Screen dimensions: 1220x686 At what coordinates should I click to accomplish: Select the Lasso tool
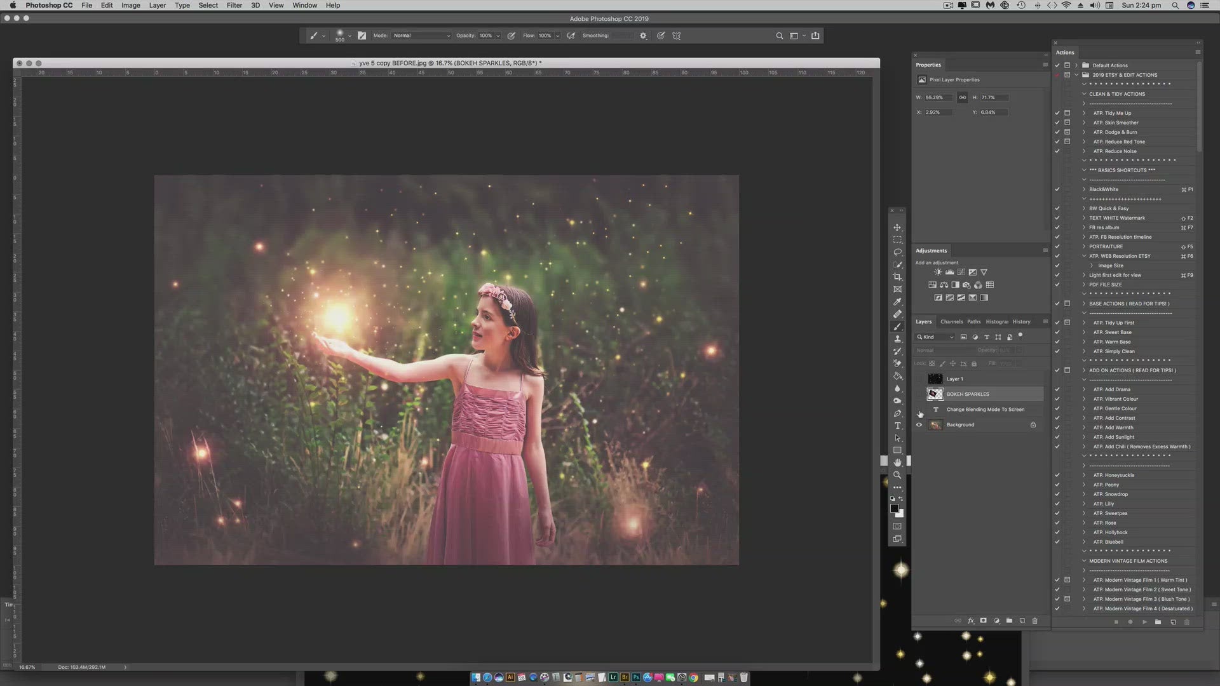point(897,252)
